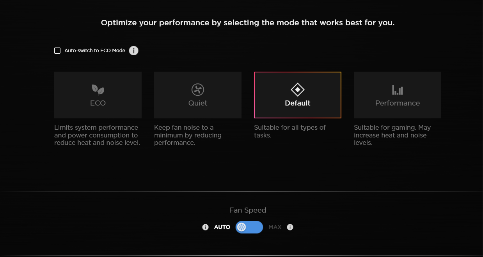Screen dimensions: 483x257
Task: Enable the Auto-switch to ECO Mode checkbox
Action: tap(57, 51)
